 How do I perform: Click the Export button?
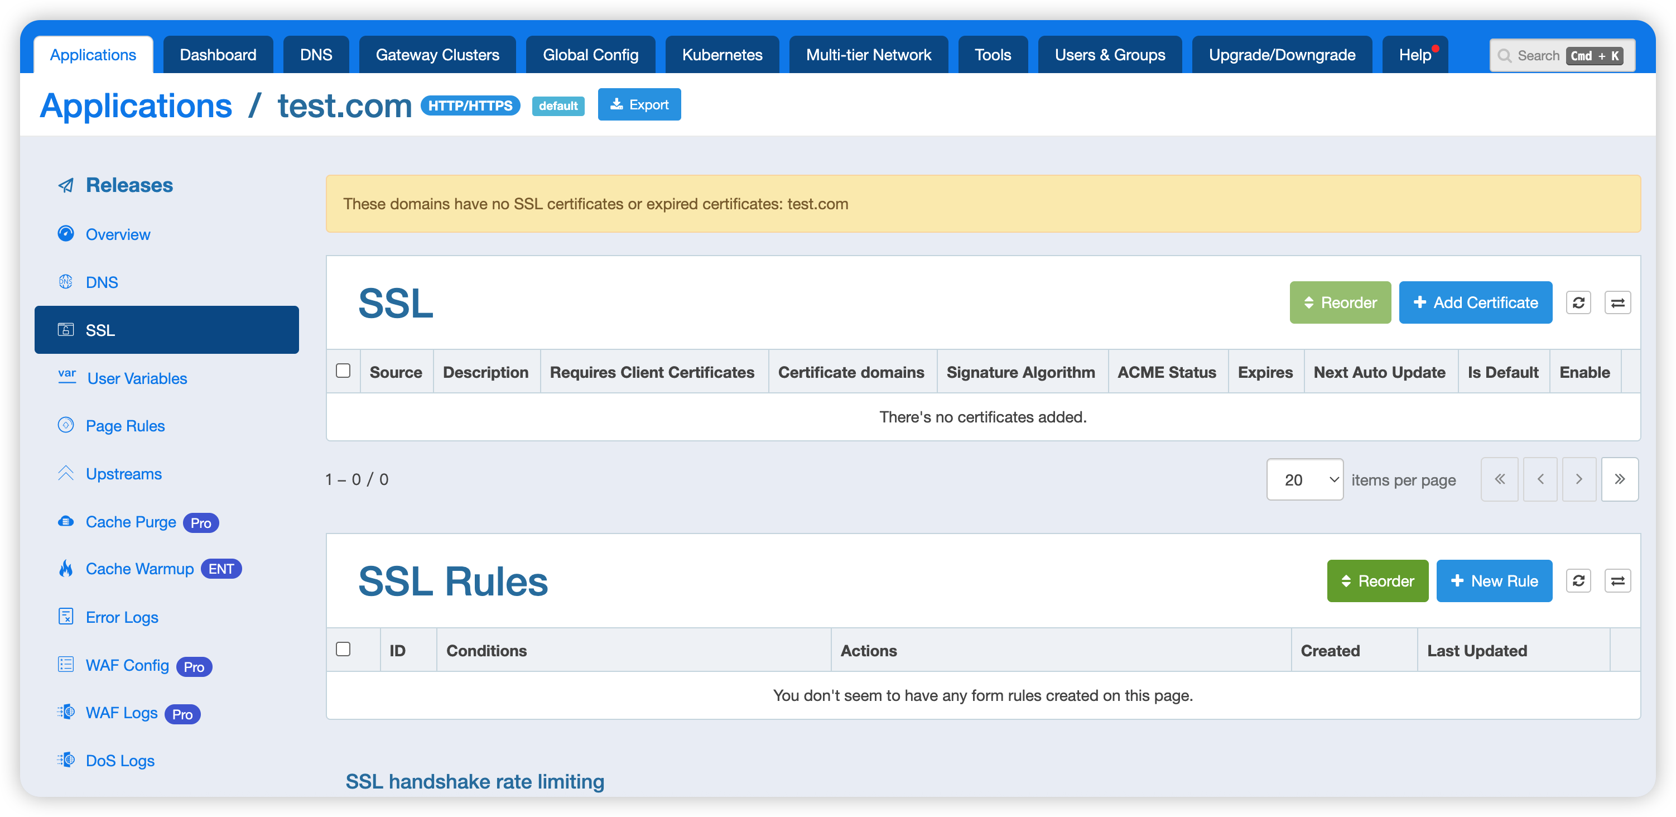pos(639,105)
